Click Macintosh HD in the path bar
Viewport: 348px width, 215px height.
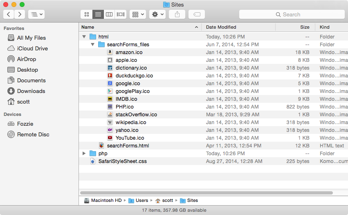click(x=103, y=201)
